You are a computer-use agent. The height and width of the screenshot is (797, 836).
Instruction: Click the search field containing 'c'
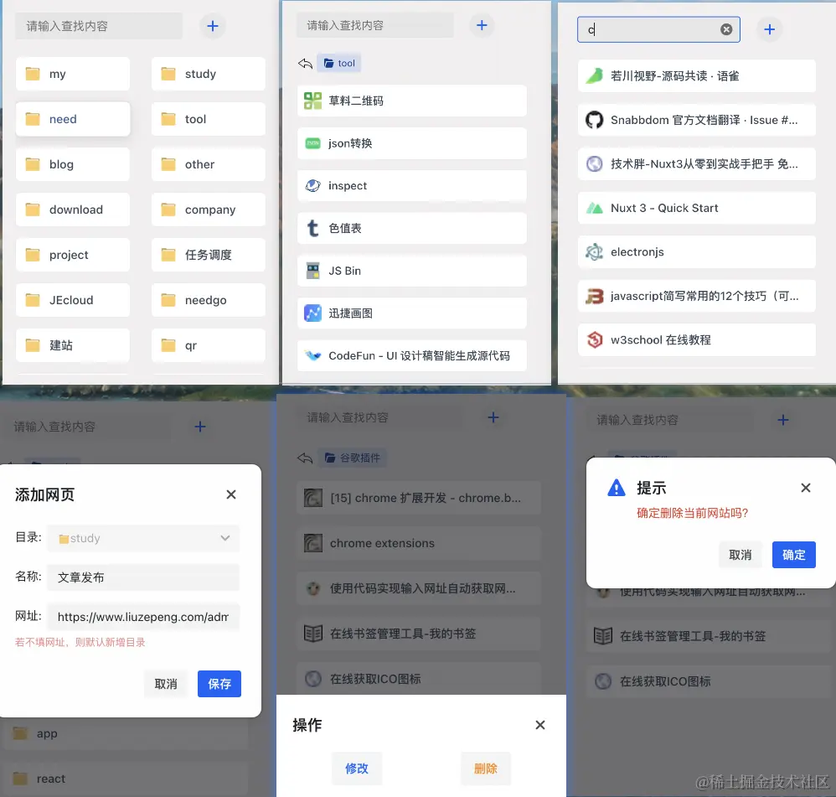658,29
